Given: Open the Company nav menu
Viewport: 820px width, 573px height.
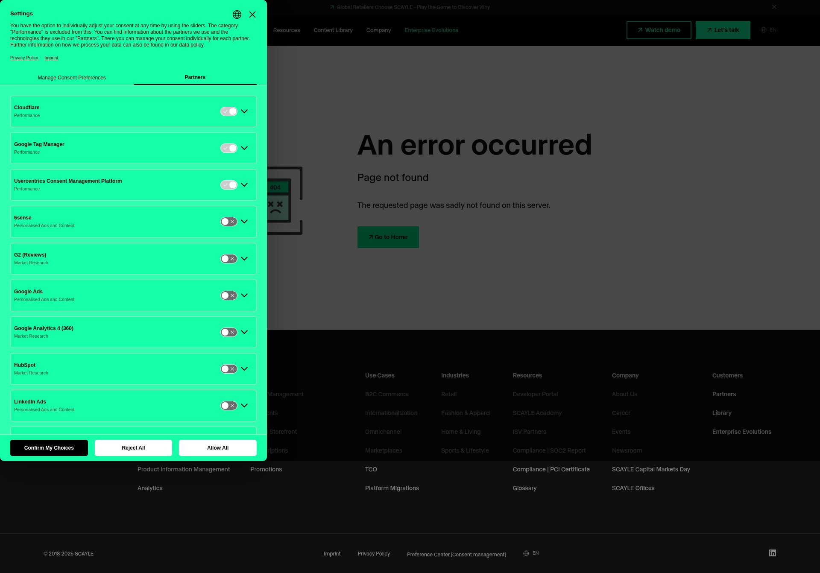Looking at the screenshot, I should point(378,30).
